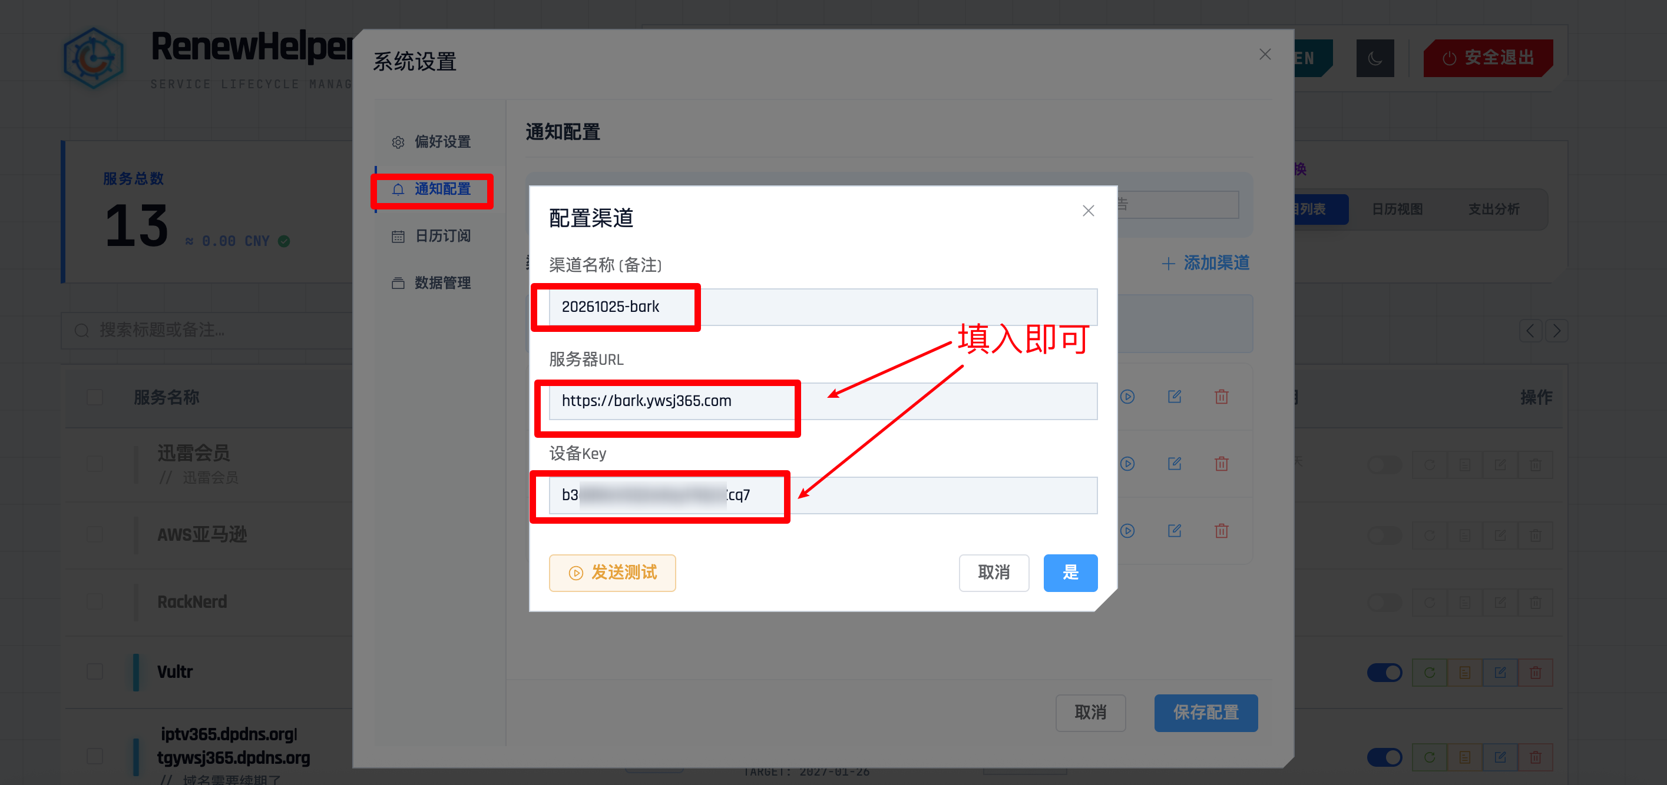Click the edit icon of third channel row
The height and width of the screenshot is (785, 1667).
click(1175, 531)
